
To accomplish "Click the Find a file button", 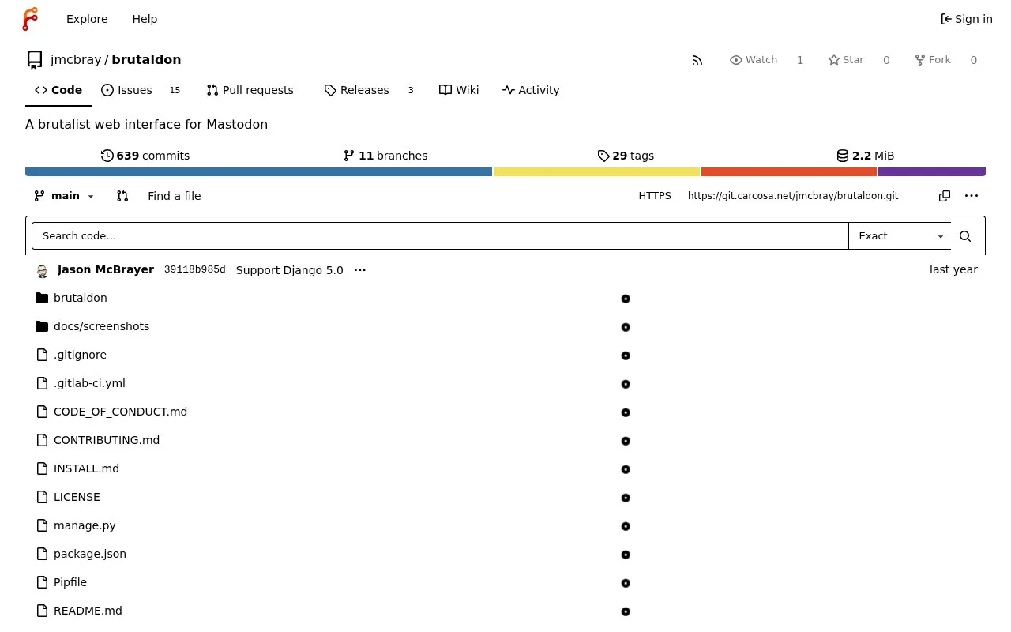I will coord(175,196).
